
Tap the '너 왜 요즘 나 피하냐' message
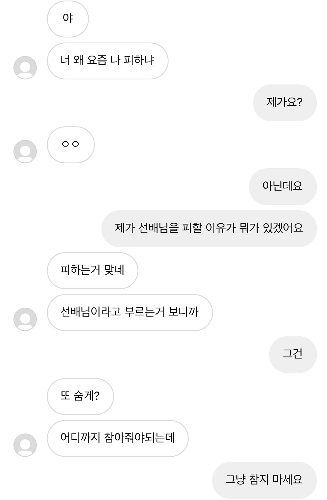tap(108, 61)
